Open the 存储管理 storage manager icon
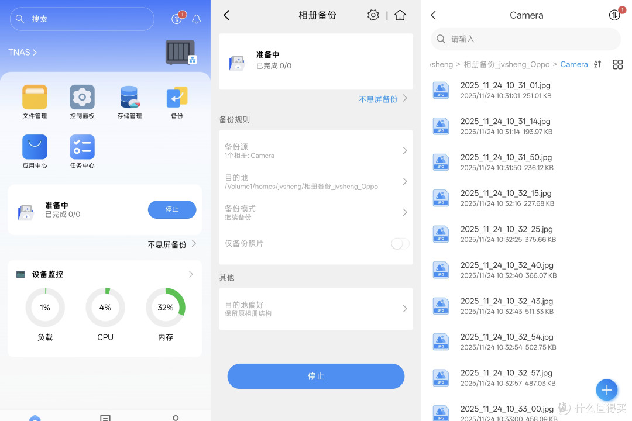 (130, 97)
